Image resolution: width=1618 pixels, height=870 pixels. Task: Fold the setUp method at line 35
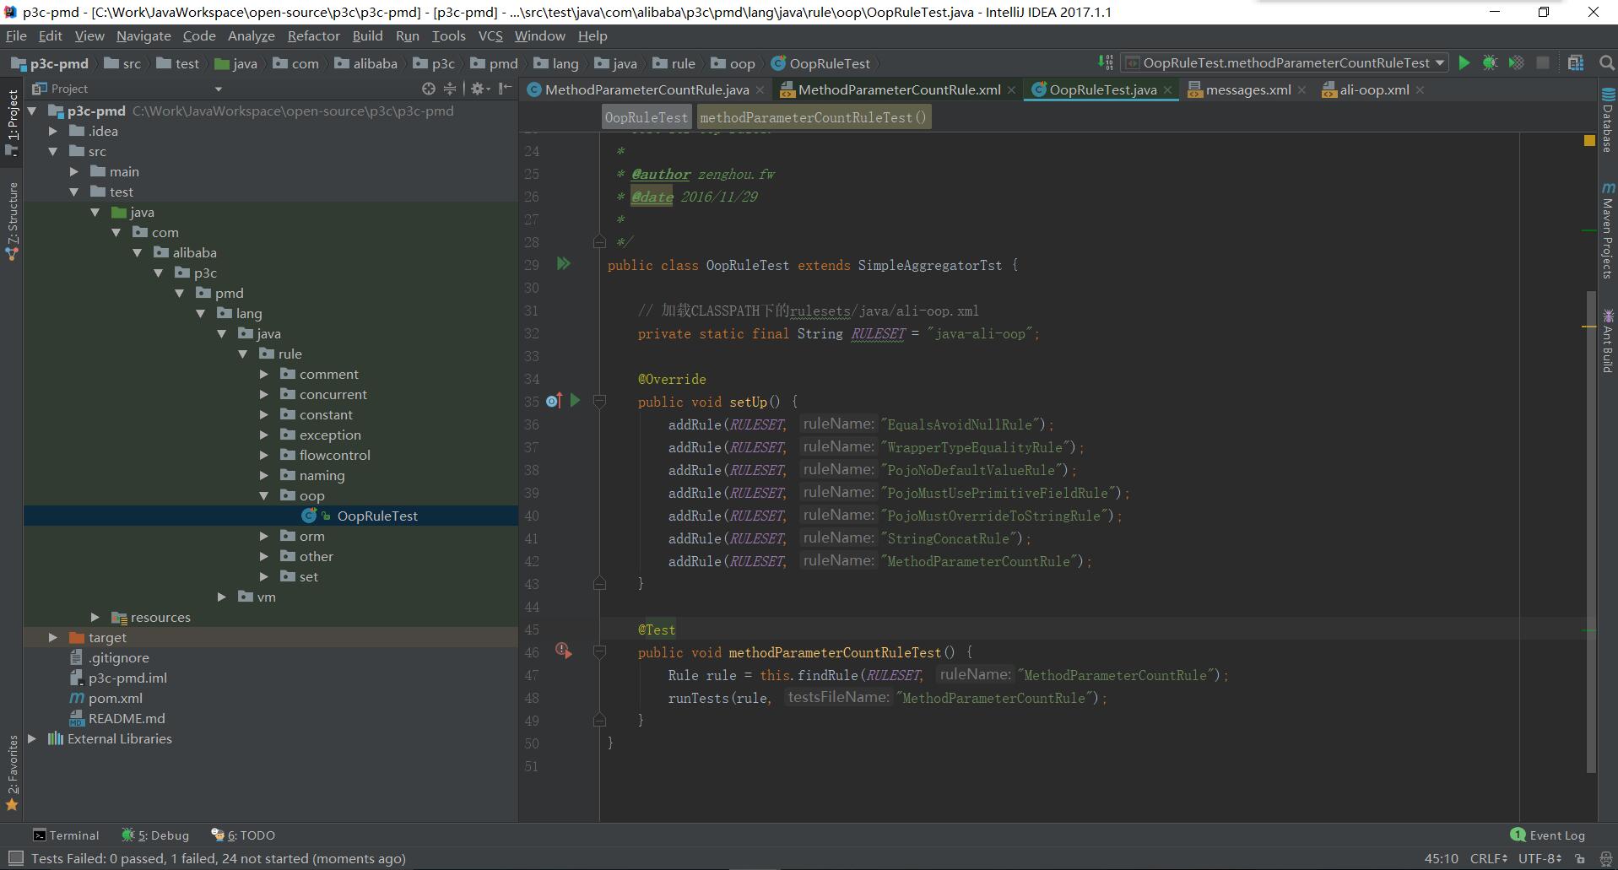point(599,402)
